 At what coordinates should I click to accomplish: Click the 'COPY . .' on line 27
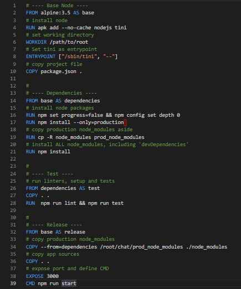point(38,195)
